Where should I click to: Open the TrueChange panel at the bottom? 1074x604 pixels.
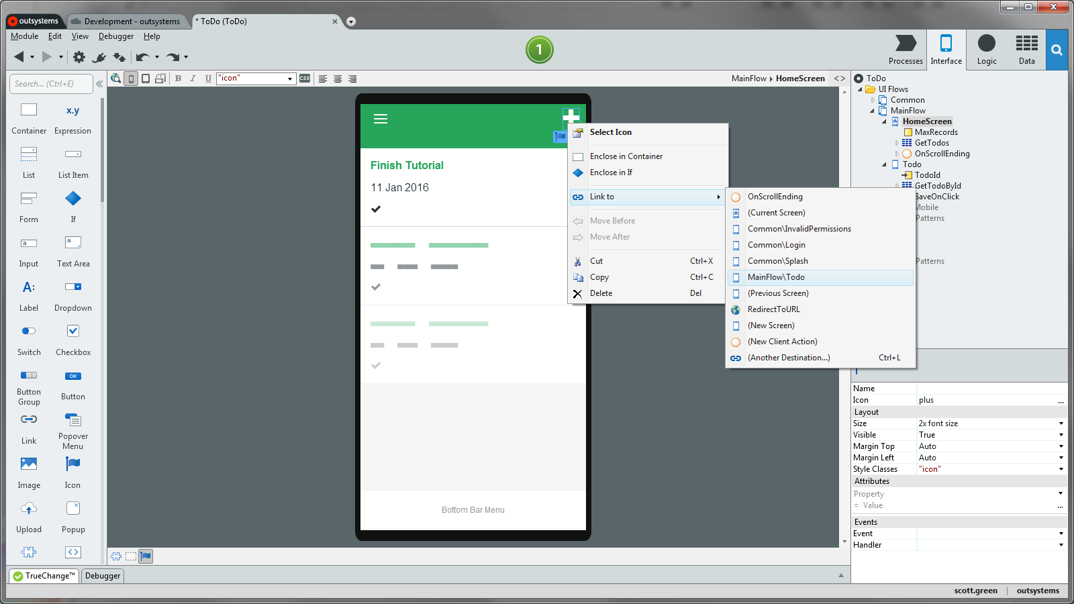(43, 576)
